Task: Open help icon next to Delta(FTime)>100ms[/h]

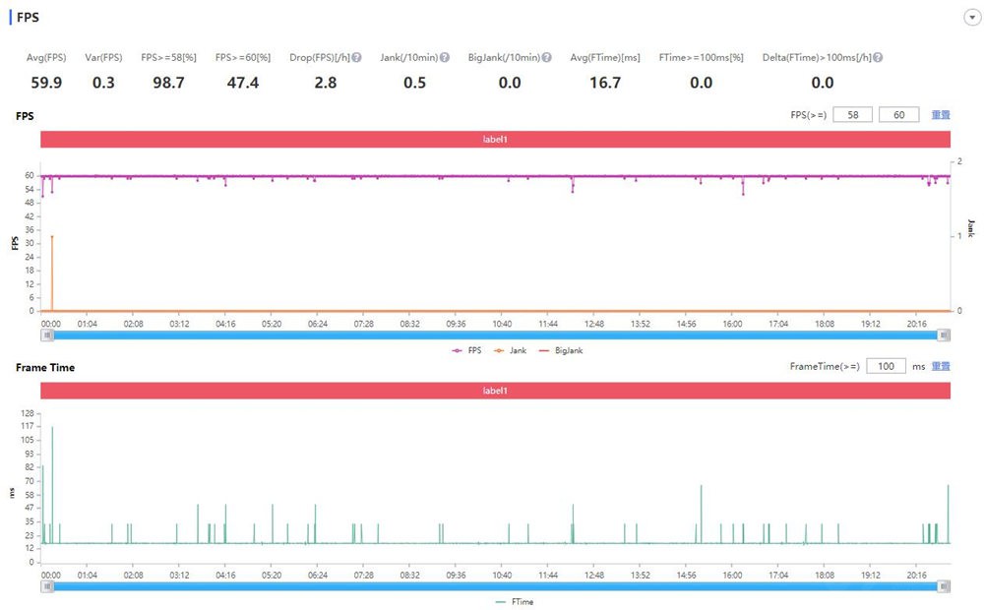Action: coord(878,57)
